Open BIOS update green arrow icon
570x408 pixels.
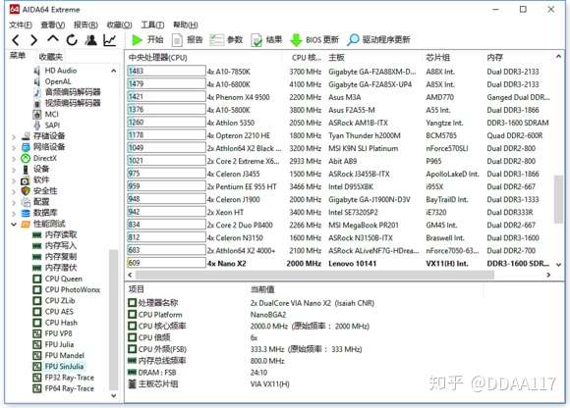coord(296,40)
